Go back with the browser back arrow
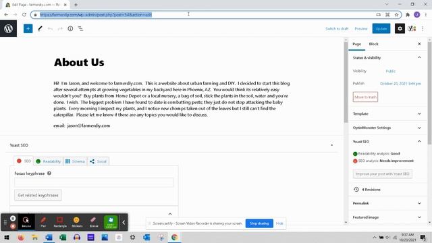432x243 pixels. (x=6, y=15)
